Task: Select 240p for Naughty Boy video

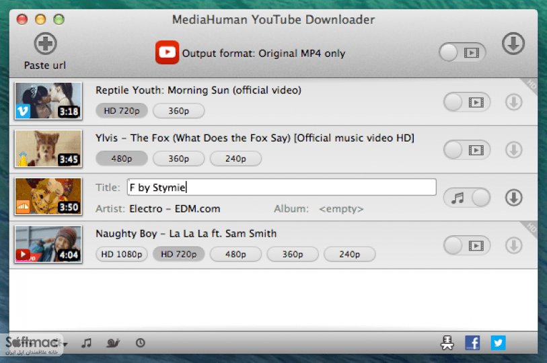Action: [350, 254]
